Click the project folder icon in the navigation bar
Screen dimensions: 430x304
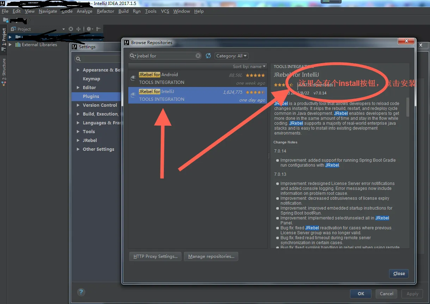pos(6,20)
